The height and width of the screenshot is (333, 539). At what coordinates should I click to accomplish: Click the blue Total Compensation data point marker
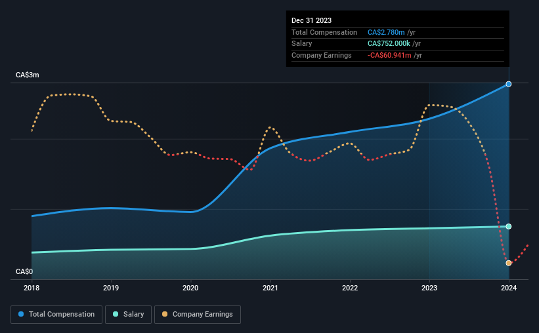(508, 84)
